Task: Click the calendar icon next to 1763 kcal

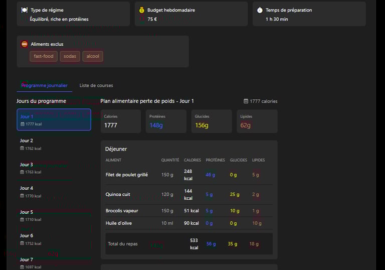Action: pyautogui.click(x=22, y=172)
